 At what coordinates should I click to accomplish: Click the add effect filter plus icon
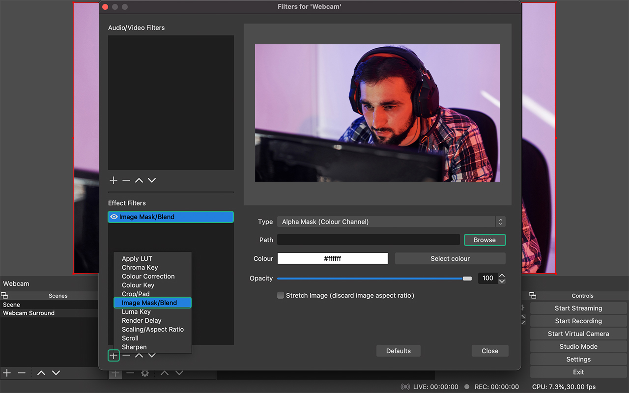click(x=114, y=355)
